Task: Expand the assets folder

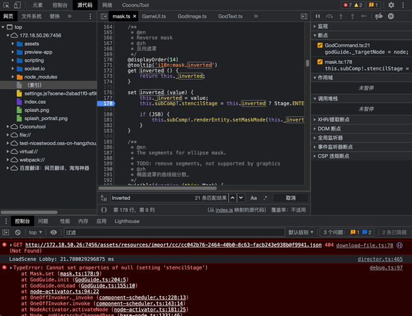Action: pos(13,44)
